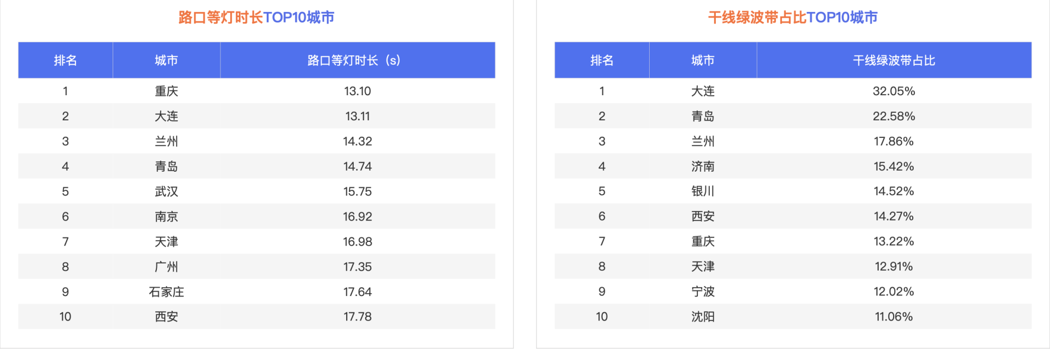Click the 宁波 city cell
1050x349 pixels.
pos(703,292)
